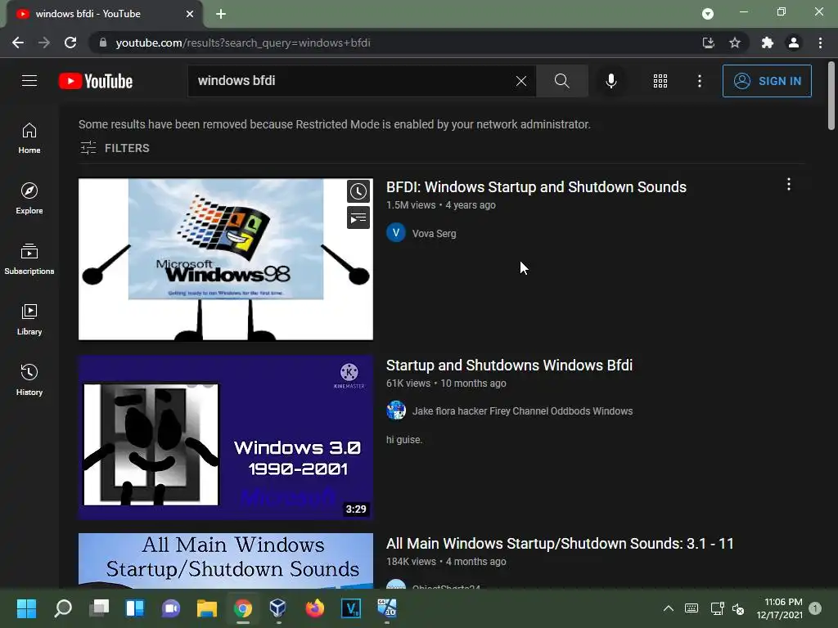
Task: Open History in the sidebar
Action: tap(29, 379)
